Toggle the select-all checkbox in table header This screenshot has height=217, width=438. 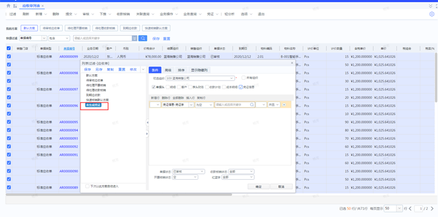[x=9, y=48]
